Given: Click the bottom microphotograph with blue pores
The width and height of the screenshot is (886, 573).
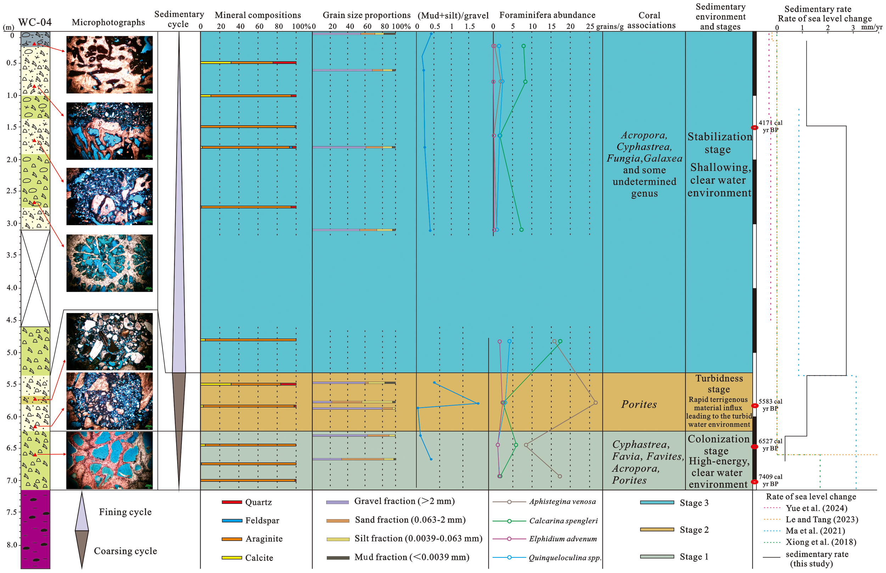Looking at the screenshot, I should (x=110, y=460).
